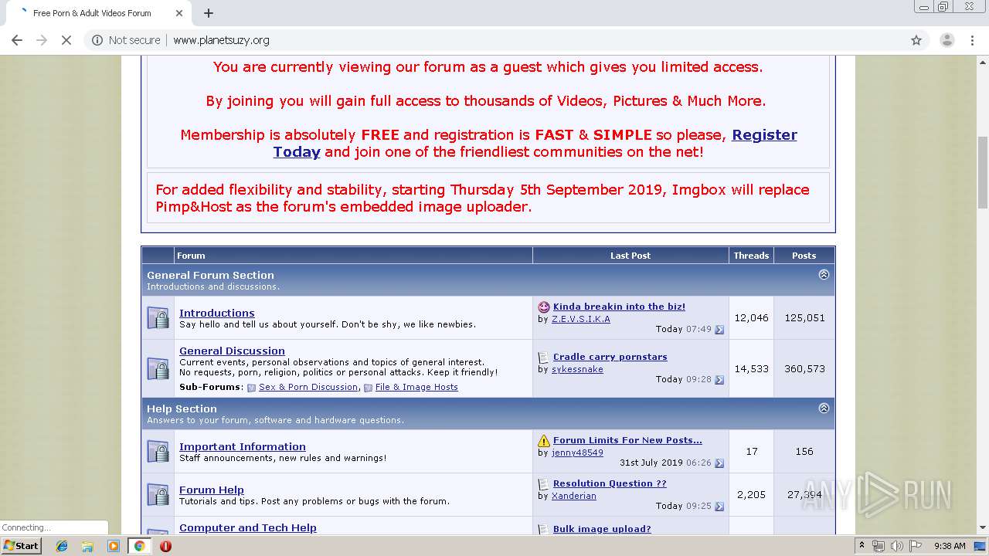The width and height of the screenshot is (989, 556).
Task: Go to last post arrow for Forum Help
Action: pos(719,507)
